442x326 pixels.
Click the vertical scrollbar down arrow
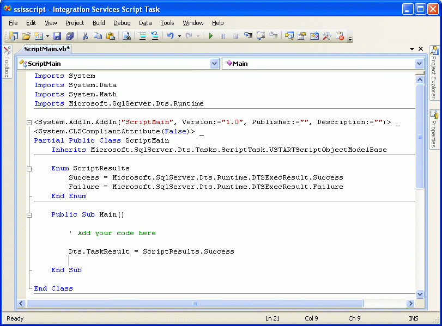420,294
